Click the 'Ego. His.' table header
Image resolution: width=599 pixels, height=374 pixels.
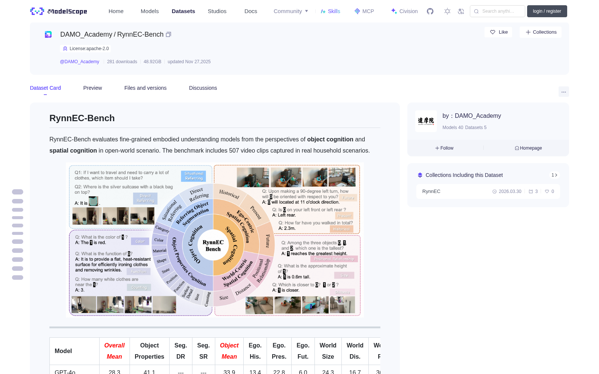coord(255,351)
